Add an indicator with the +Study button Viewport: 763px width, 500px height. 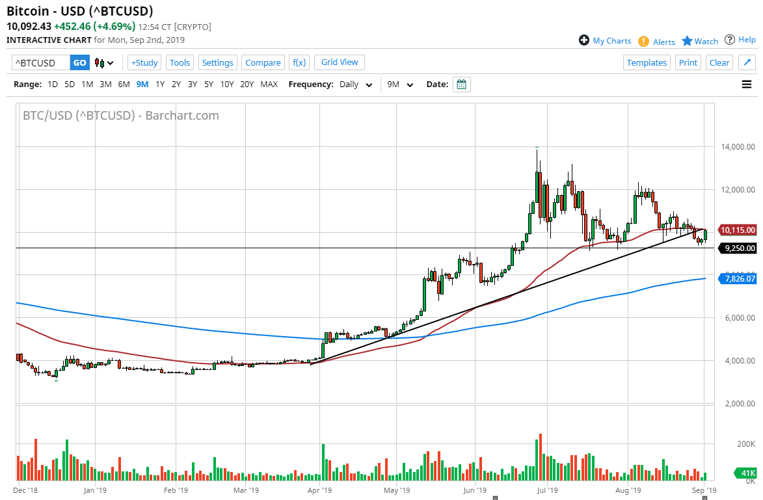click(144, 62)
